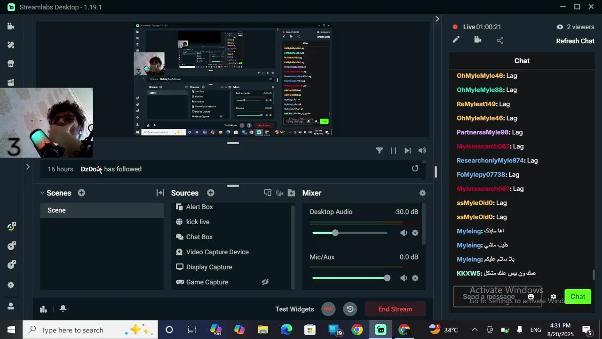602x339 pixels.
Task: Click the pencil edit stream info icon
Action: (x=456, y=40)
